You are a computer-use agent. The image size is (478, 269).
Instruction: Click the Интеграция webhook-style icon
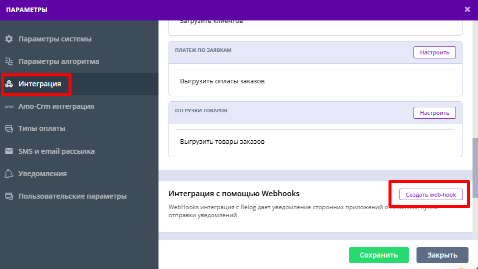[x=8, y=84]
